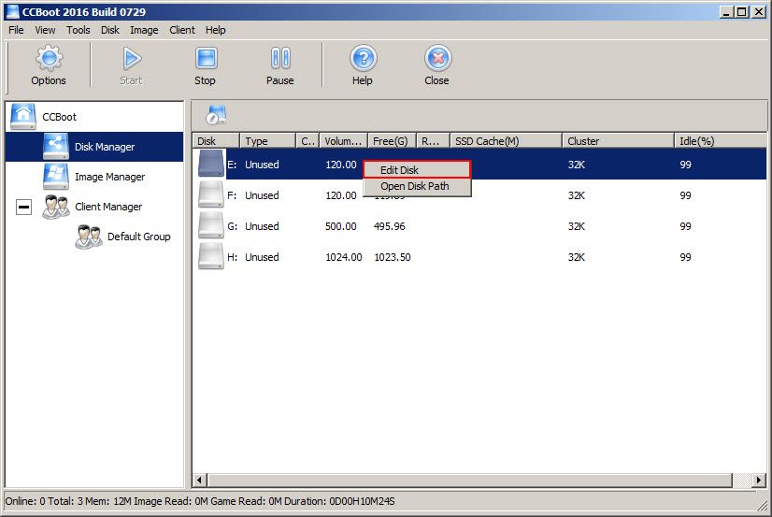
Task: Sort by the Type column header
Action: pos(267,141)
